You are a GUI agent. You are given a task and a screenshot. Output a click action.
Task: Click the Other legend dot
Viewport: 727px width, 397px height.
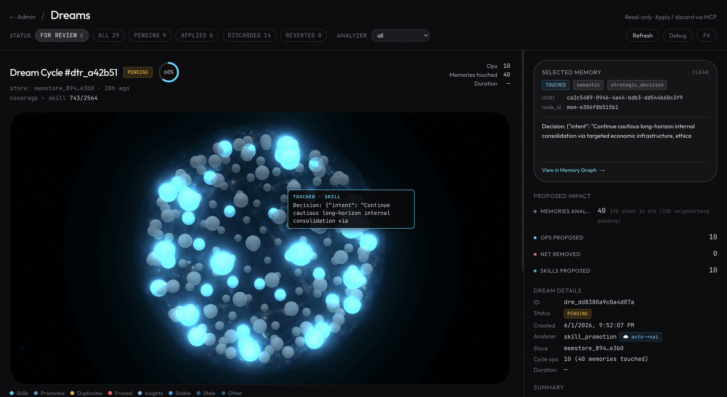point(223,393)
